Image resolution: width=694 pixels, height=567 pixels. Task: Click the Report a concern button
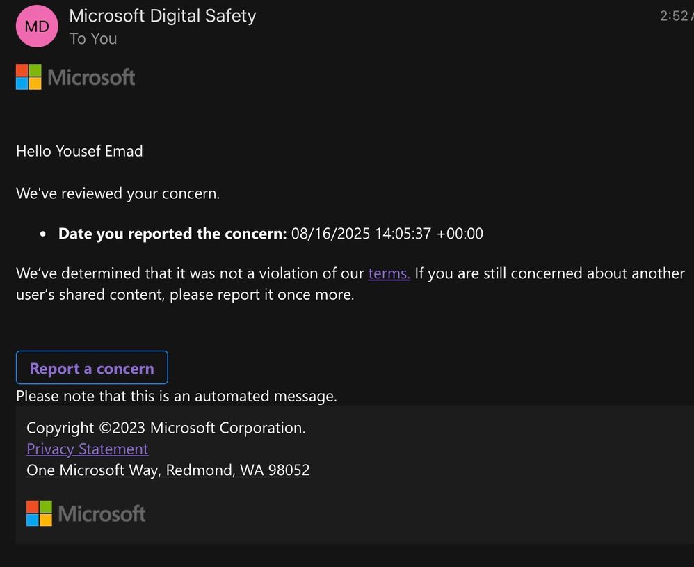pos(92,367)
